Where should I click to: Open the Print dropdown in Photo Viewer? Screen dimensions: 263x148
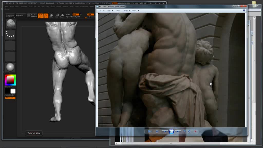(x=109, y=11)
